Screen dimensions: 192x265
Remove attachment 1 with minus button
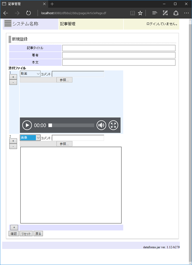pyautogui.click(x=13, y=82)
